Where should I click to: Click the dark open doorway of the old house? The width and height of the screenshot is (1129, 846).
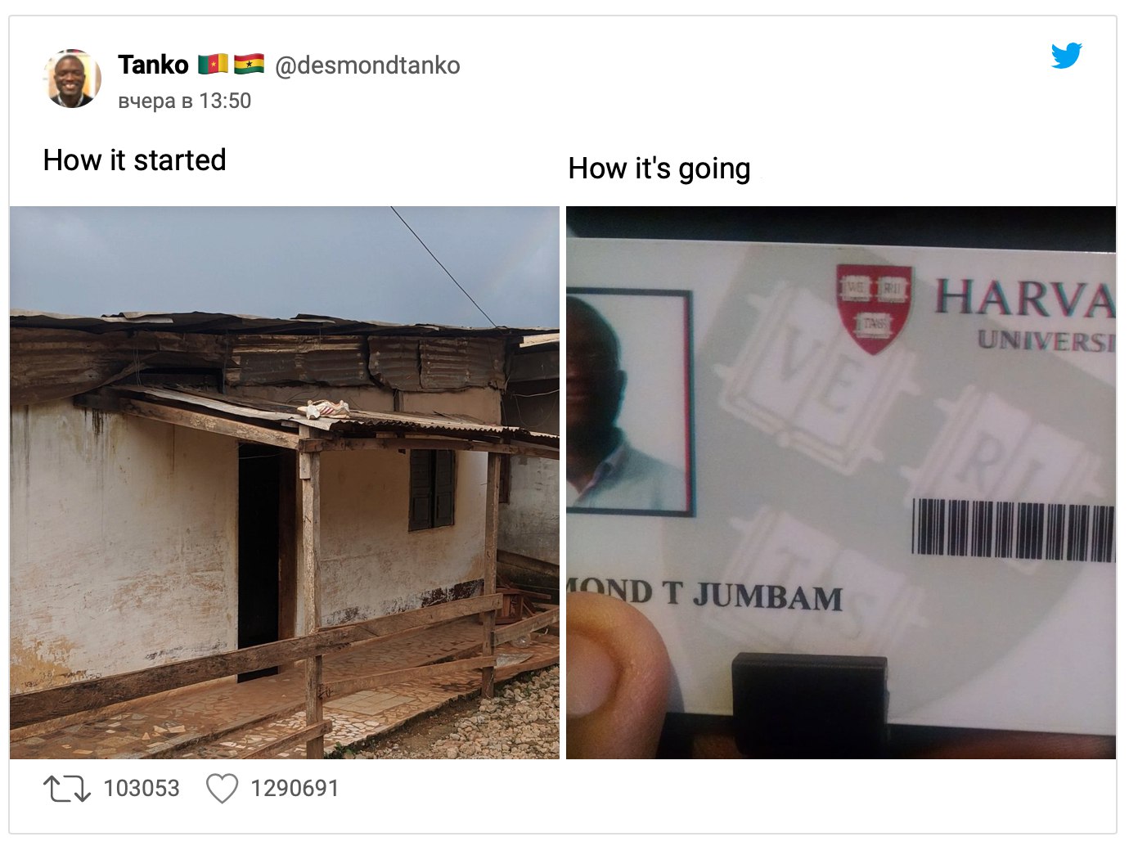(259, 556)
